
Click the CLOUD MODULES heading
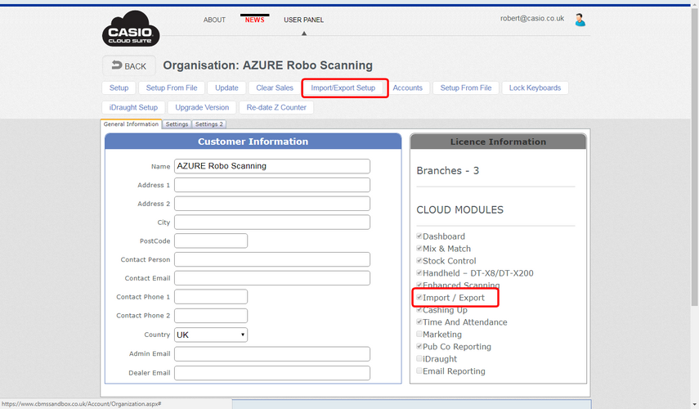click(459, 209)
